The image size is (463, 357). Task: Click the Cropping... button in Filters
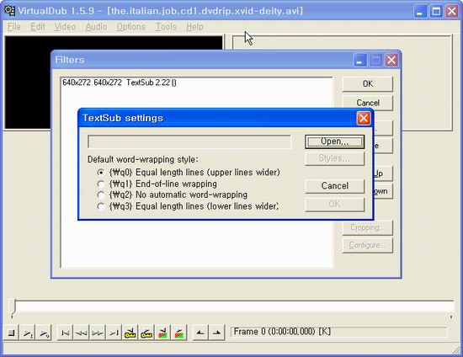[x=368, y=227]
